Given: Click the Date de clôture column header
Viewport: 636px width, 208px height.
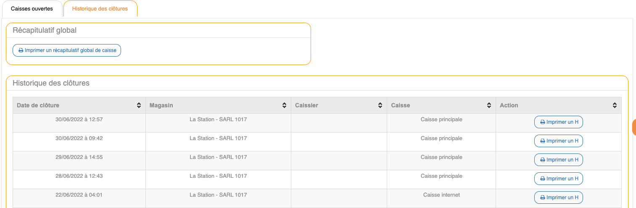Looking at the screenshot, I should point(38,106).
